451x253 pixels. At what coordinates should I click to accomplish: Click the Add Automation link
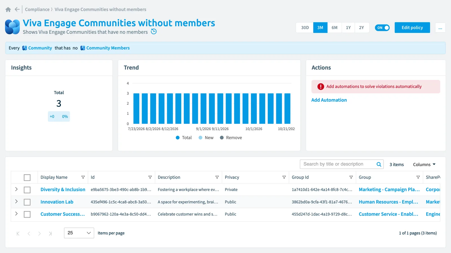(329, 100)
